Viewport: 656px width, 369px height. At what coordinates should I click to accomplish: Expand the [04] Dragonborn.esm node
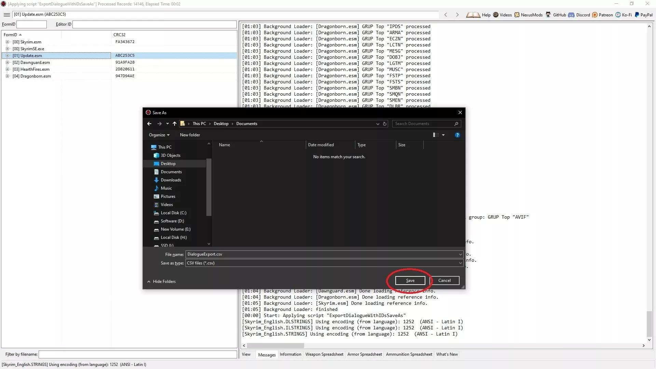point(7,76)
